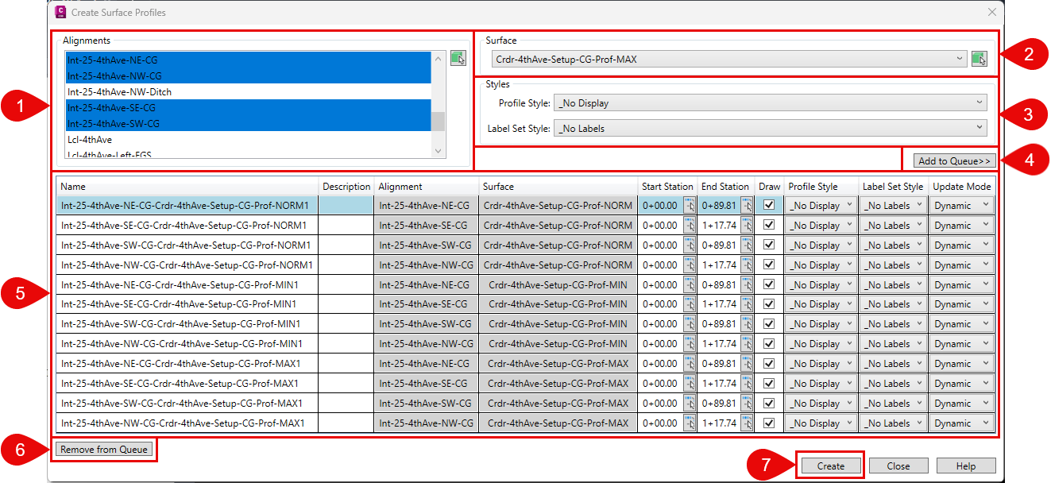The width and height of the screenshot is (1051, 483).
Task: Select Int-25-4thAve-NW-Ditch in the Alignments list
Action: tap(119, 92)
